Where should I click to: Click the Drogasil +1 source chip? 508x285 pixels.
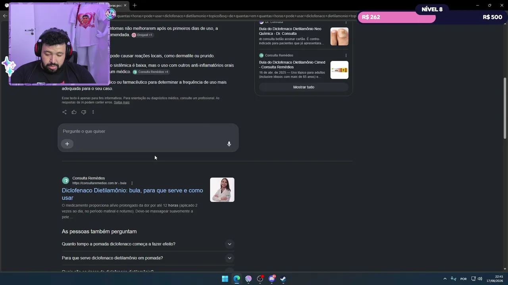[x=142, y=35]
